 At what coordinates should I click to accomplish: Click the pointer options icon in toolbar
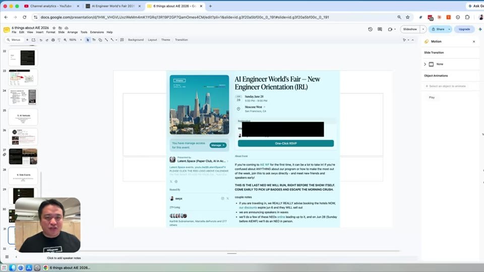click(x=404, y=40)
